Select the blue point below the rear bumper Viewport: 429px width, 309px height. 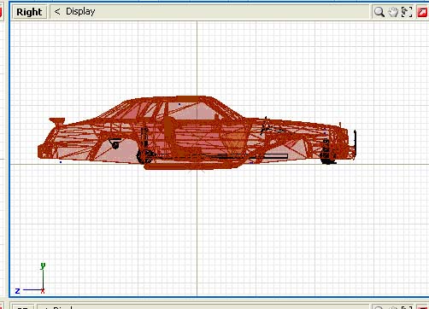[61, 162]
